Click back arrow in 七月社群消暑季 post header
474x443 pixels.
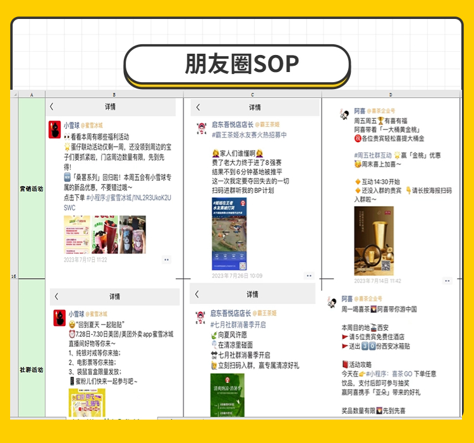coord(197,294)
